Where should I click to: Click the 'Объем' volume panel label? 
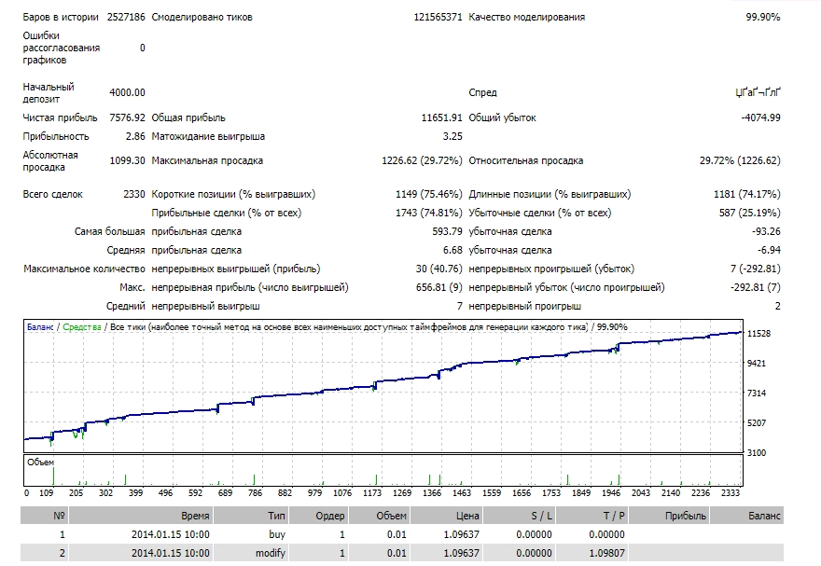click(40, 462)
